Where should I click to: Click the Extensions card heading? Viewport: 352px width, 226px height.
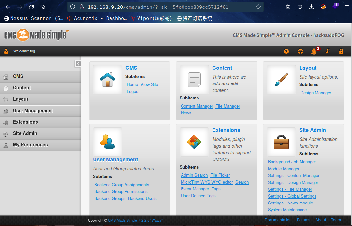coord(226,130)
